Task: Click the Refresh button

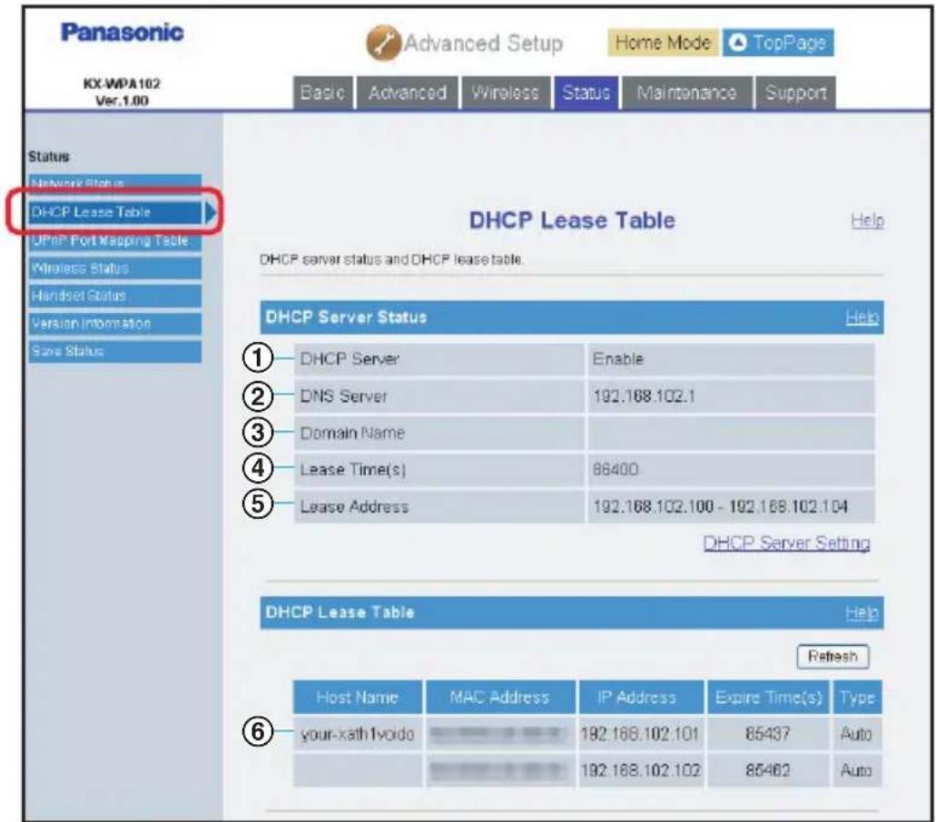Action: [833, 656]
